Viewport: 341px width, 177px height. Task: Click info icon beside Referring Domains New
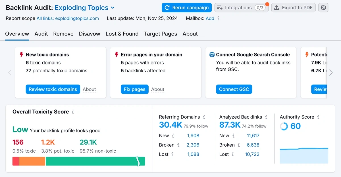tap(173, 136)
